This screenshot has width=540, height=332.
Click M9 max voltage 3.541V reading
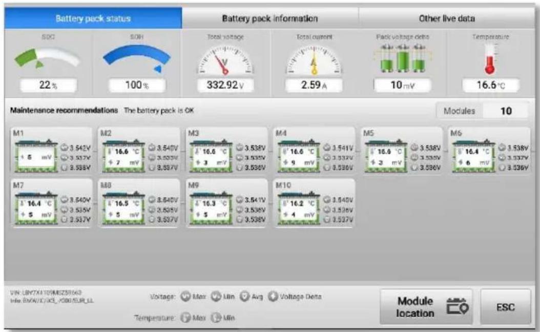[251, 200]
